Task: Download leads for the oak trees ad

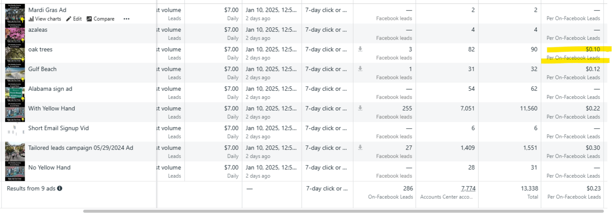Action: 360,49
